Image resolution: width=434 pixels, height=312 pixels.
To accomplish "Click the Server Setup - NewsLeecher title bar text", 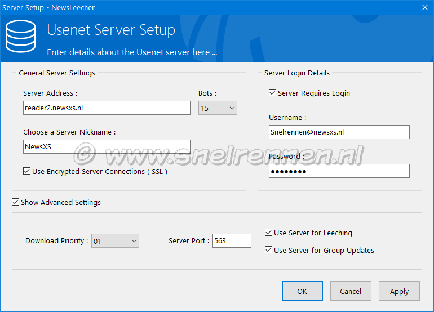I will tap(48, 7).
